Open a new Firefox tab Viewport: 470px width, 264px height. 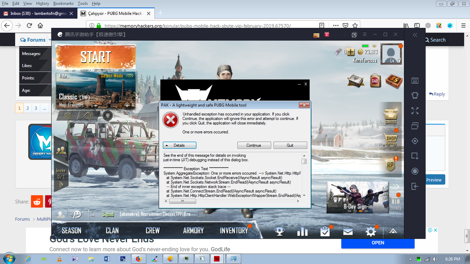(x=160, y=13)
